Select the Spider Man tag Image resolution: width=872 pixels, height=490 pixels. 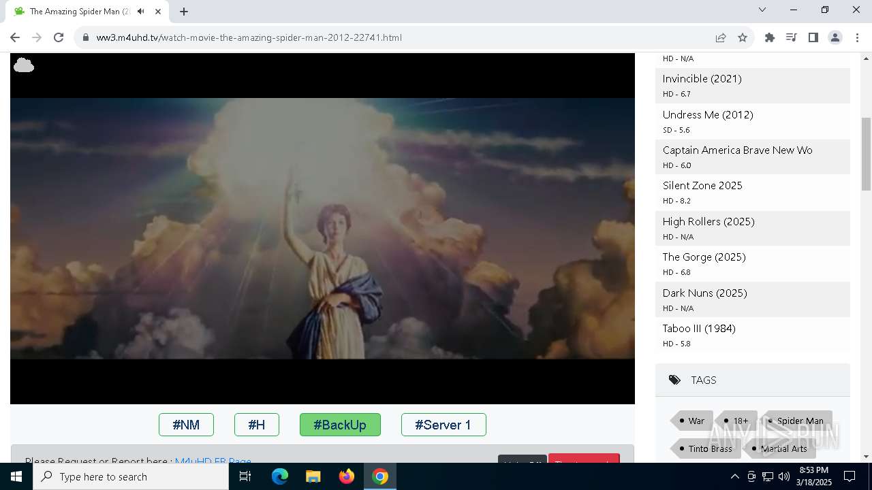tap(796, 421)
